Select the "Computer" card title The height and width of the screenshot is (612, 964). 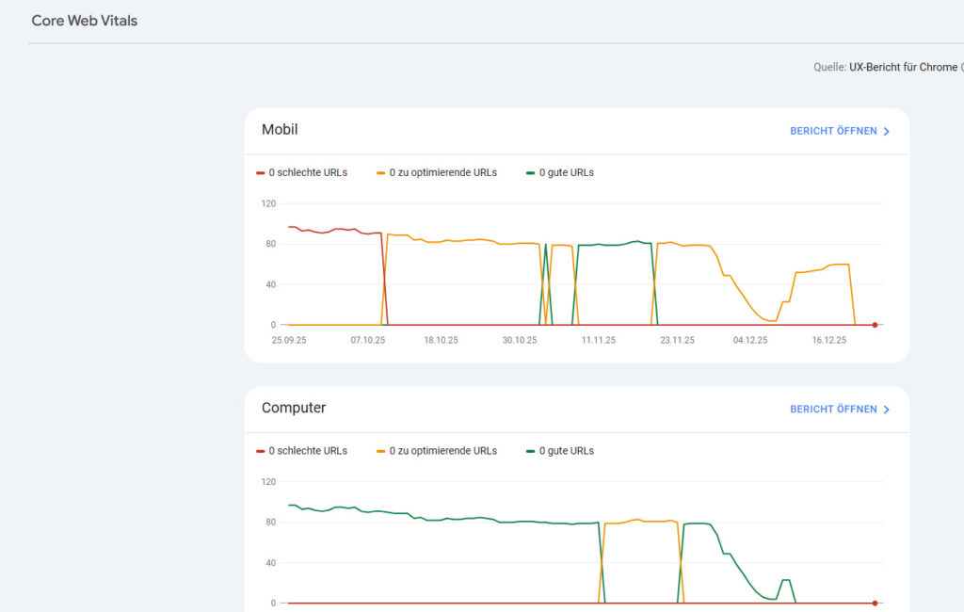click(x=294, y=408)
